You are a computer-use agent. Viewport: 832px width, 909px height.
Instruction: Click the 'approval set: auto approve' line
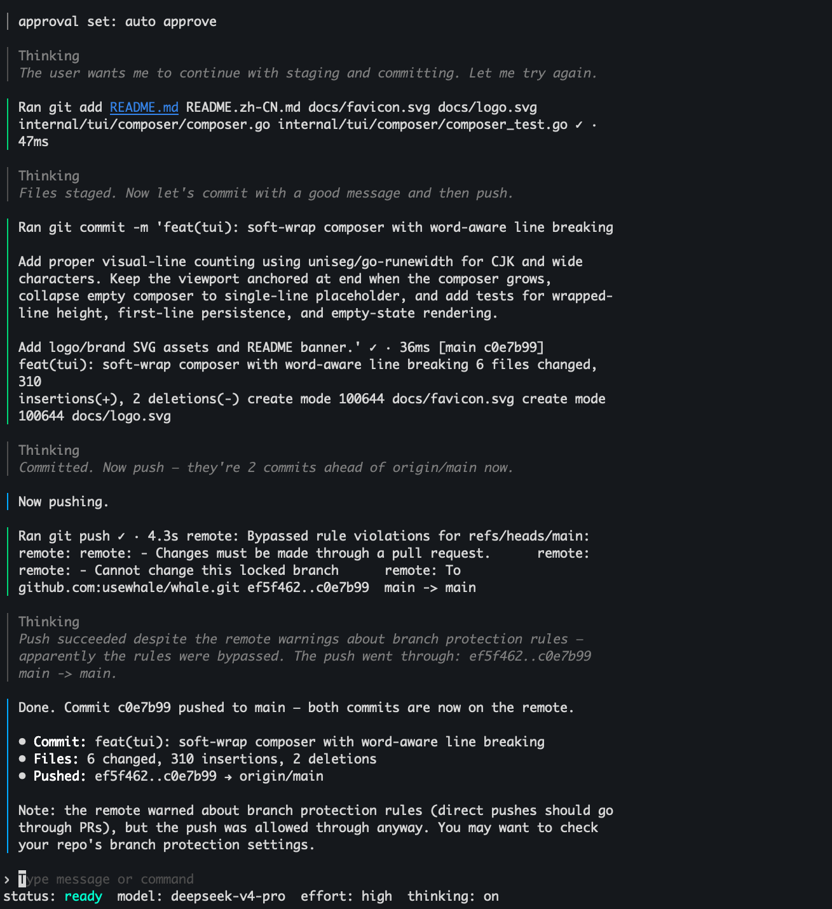(x=118, y=22)
